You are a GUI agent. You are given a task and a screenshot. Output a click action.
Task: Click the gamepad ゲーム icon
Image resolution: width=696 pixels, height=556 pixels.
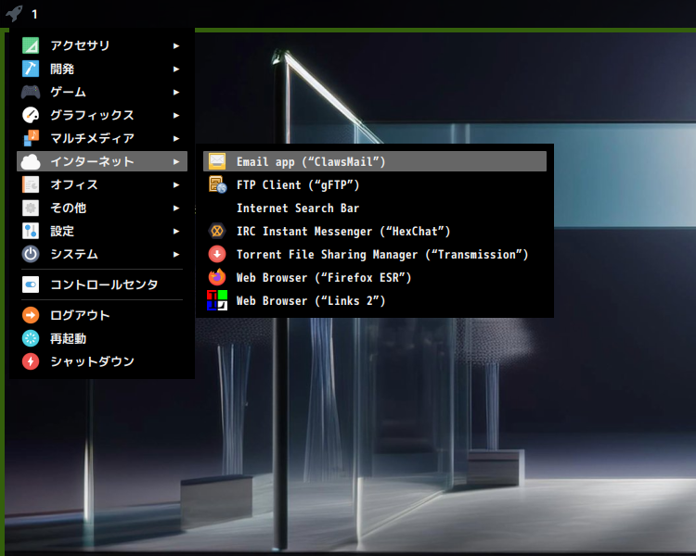[31, 92]
